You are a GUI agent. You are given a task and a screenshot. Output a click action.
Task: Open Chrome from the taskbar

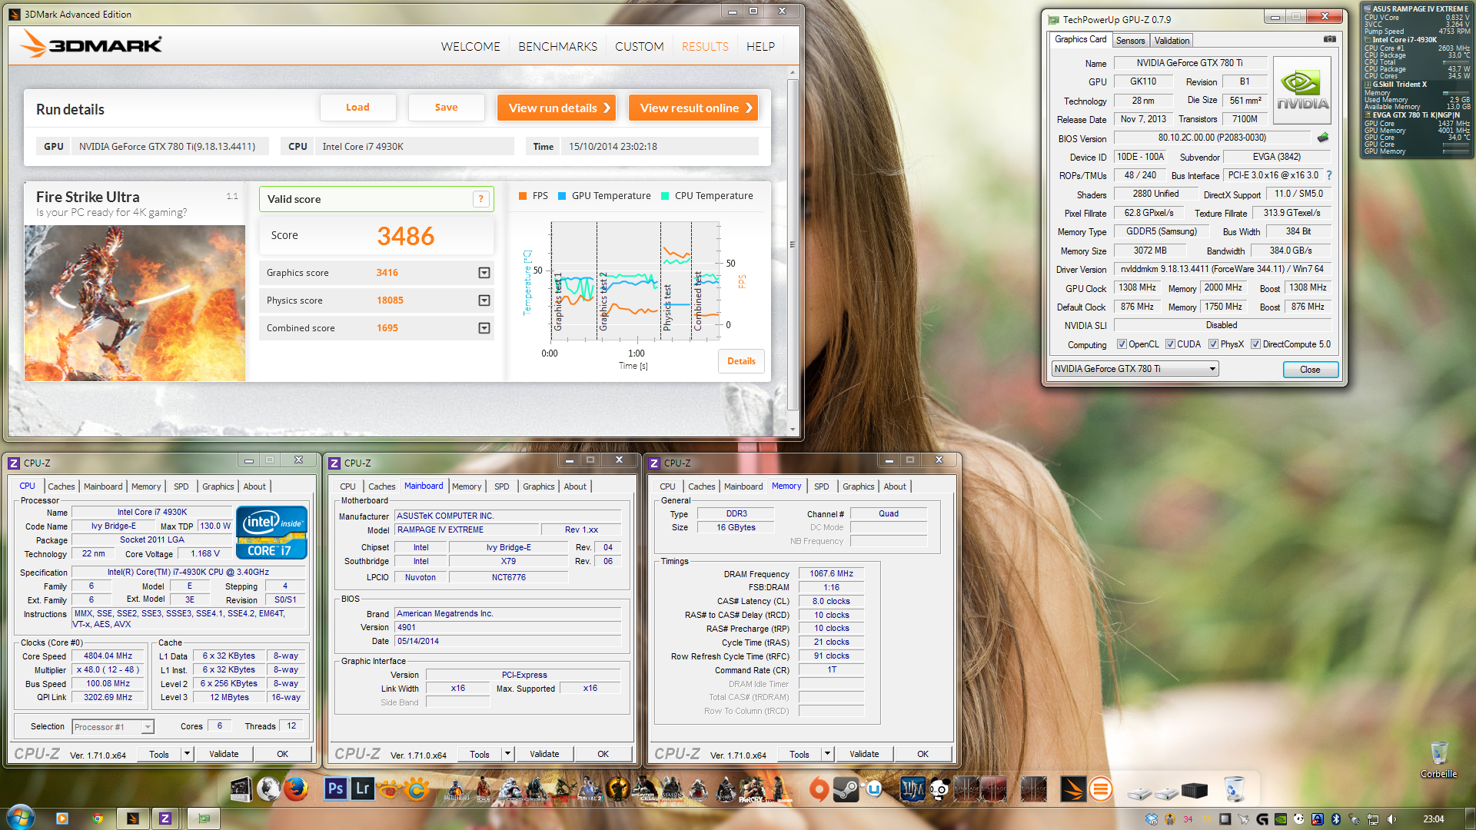97,818
